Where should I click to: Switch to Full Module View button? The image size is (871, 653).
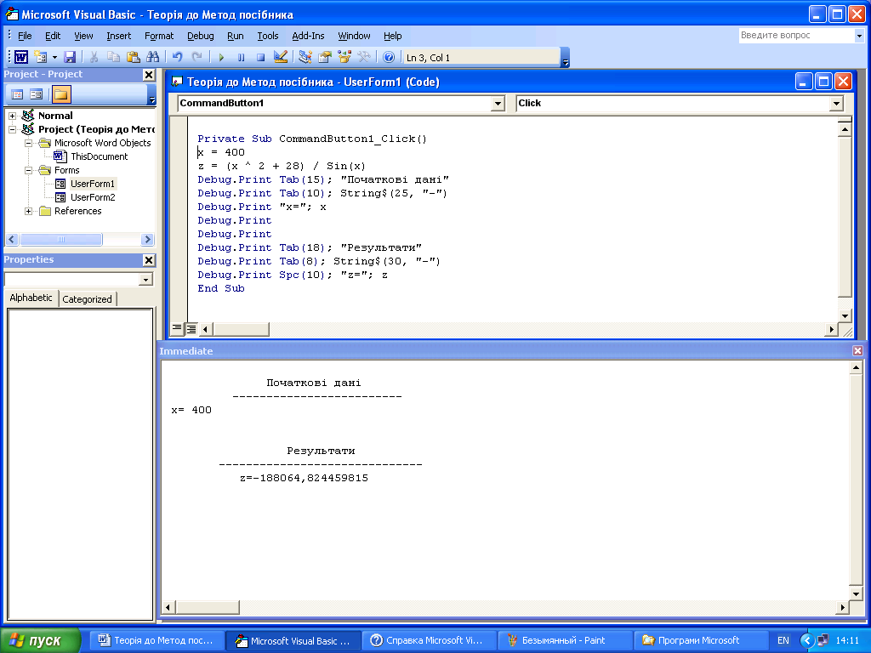tap(191, 329)
